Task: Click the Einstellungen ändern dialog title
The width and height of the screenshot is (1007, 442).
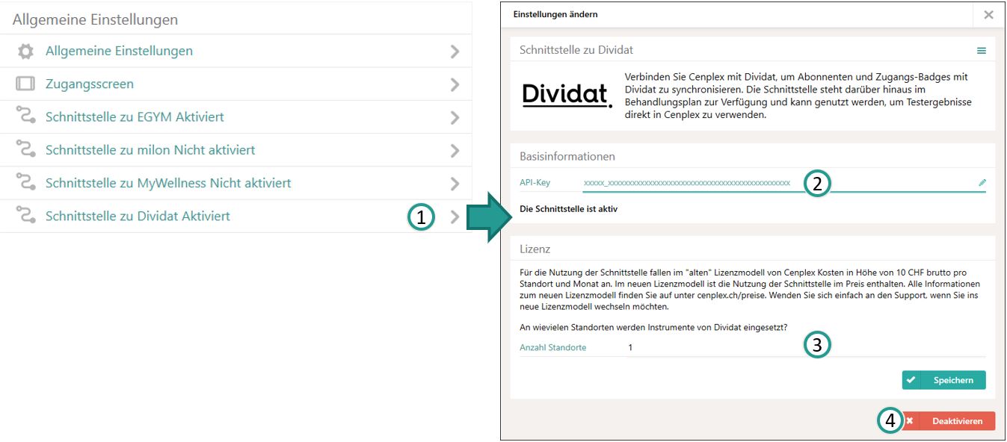Action: [x=555, y=14]
